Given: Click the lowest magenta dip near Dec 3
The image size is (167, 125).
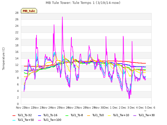Looking at the screenshot, I should 129,99.
